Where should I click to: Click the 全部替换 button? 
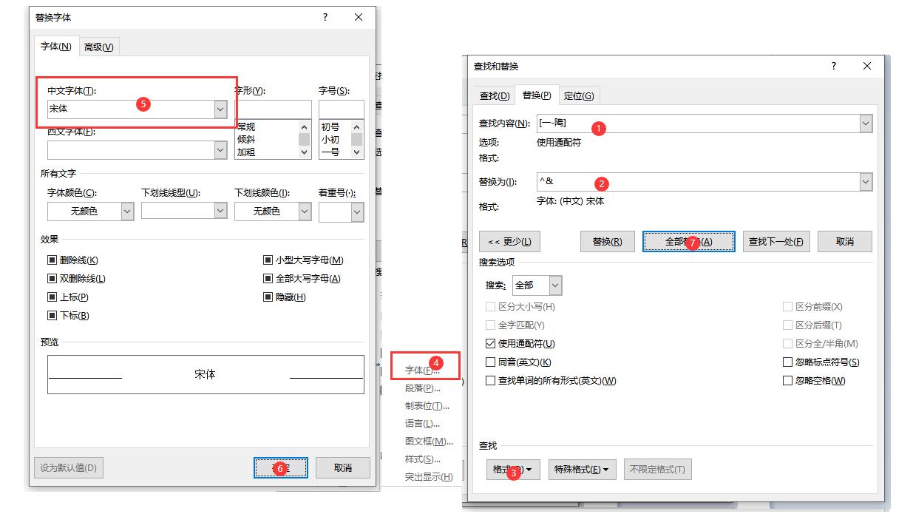click(688, 240)
